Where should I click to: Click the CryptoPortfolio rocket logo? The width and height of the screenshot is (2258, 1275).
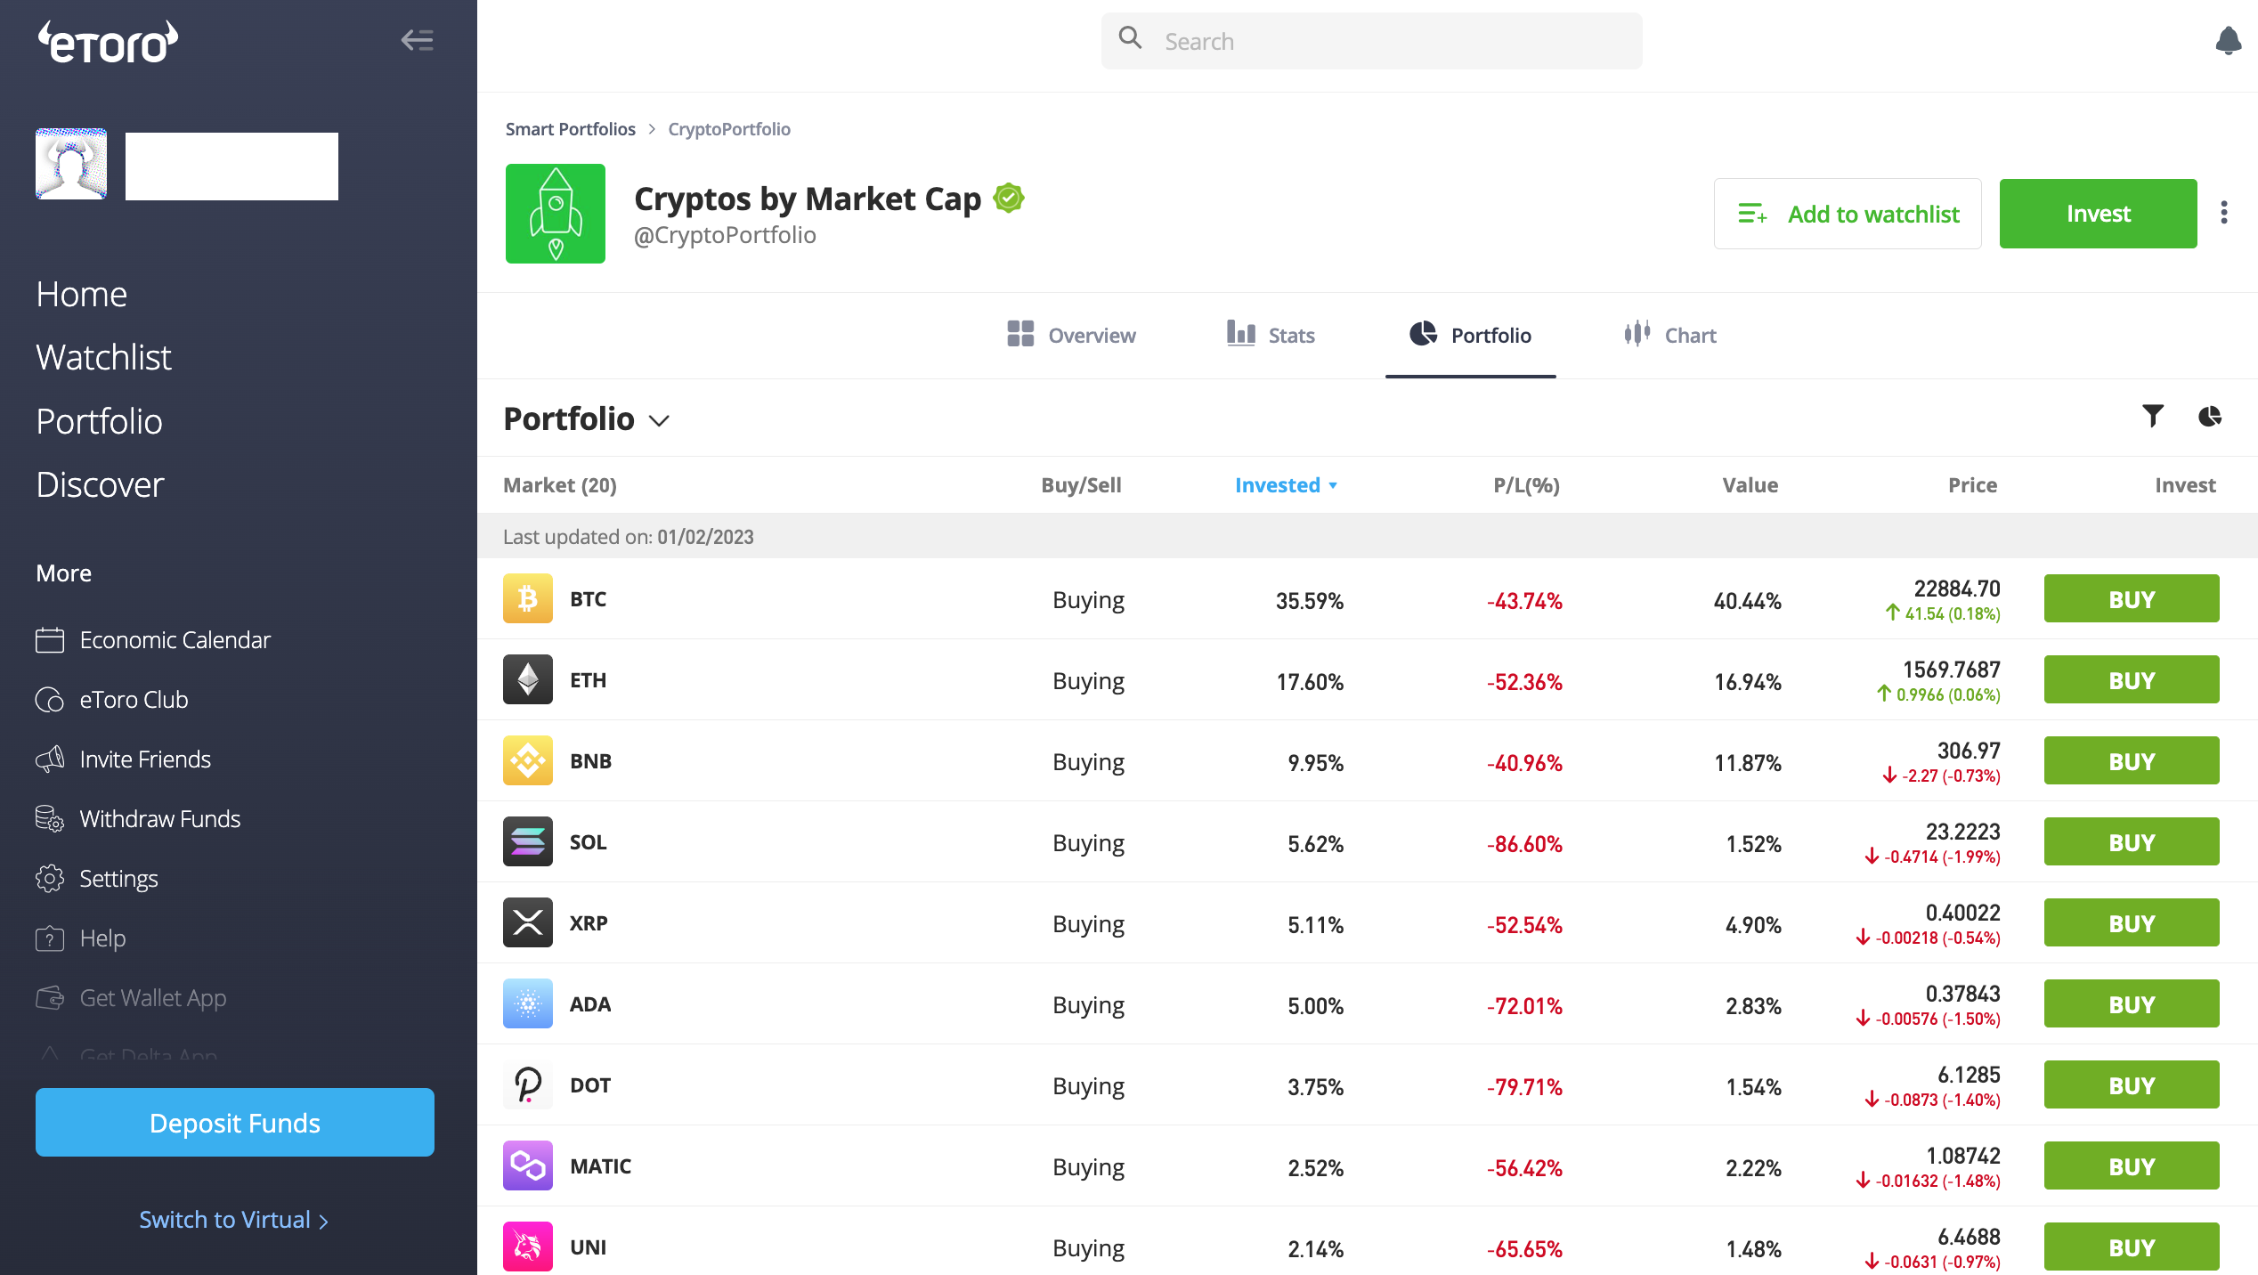coord(556,214)
